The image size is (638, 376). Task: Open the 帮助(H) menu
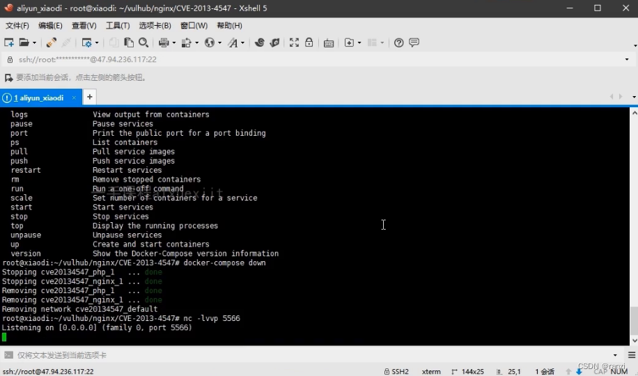(229, 26)
